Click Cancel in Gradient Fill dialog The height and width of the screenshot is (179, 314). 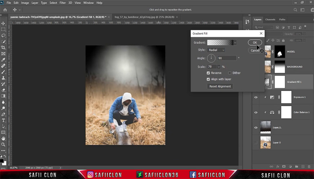pos(254,51)
